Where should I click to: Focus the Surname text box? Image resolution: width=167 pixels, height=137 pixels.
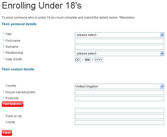click(x=119, y=47)
